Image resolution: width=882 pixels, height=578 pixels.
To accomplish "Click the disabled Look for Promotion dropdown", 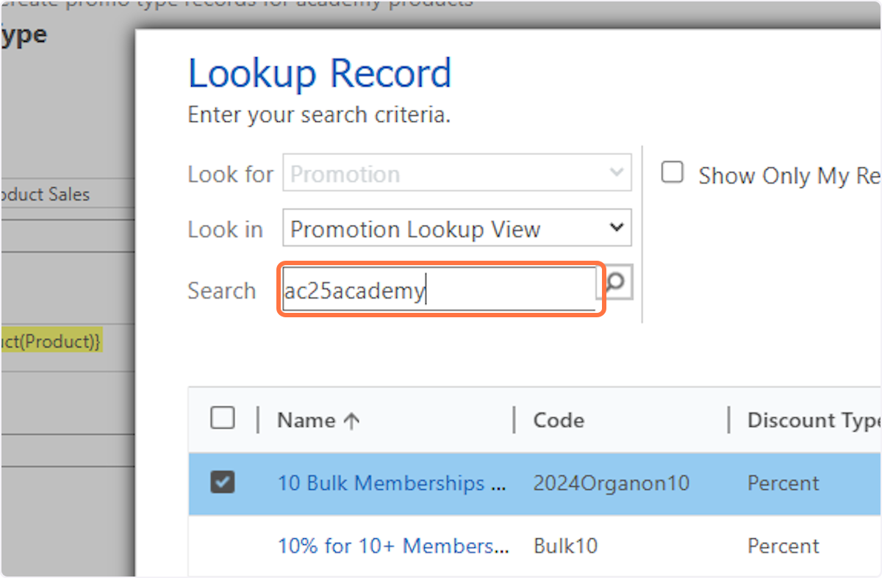I will 456,174.
